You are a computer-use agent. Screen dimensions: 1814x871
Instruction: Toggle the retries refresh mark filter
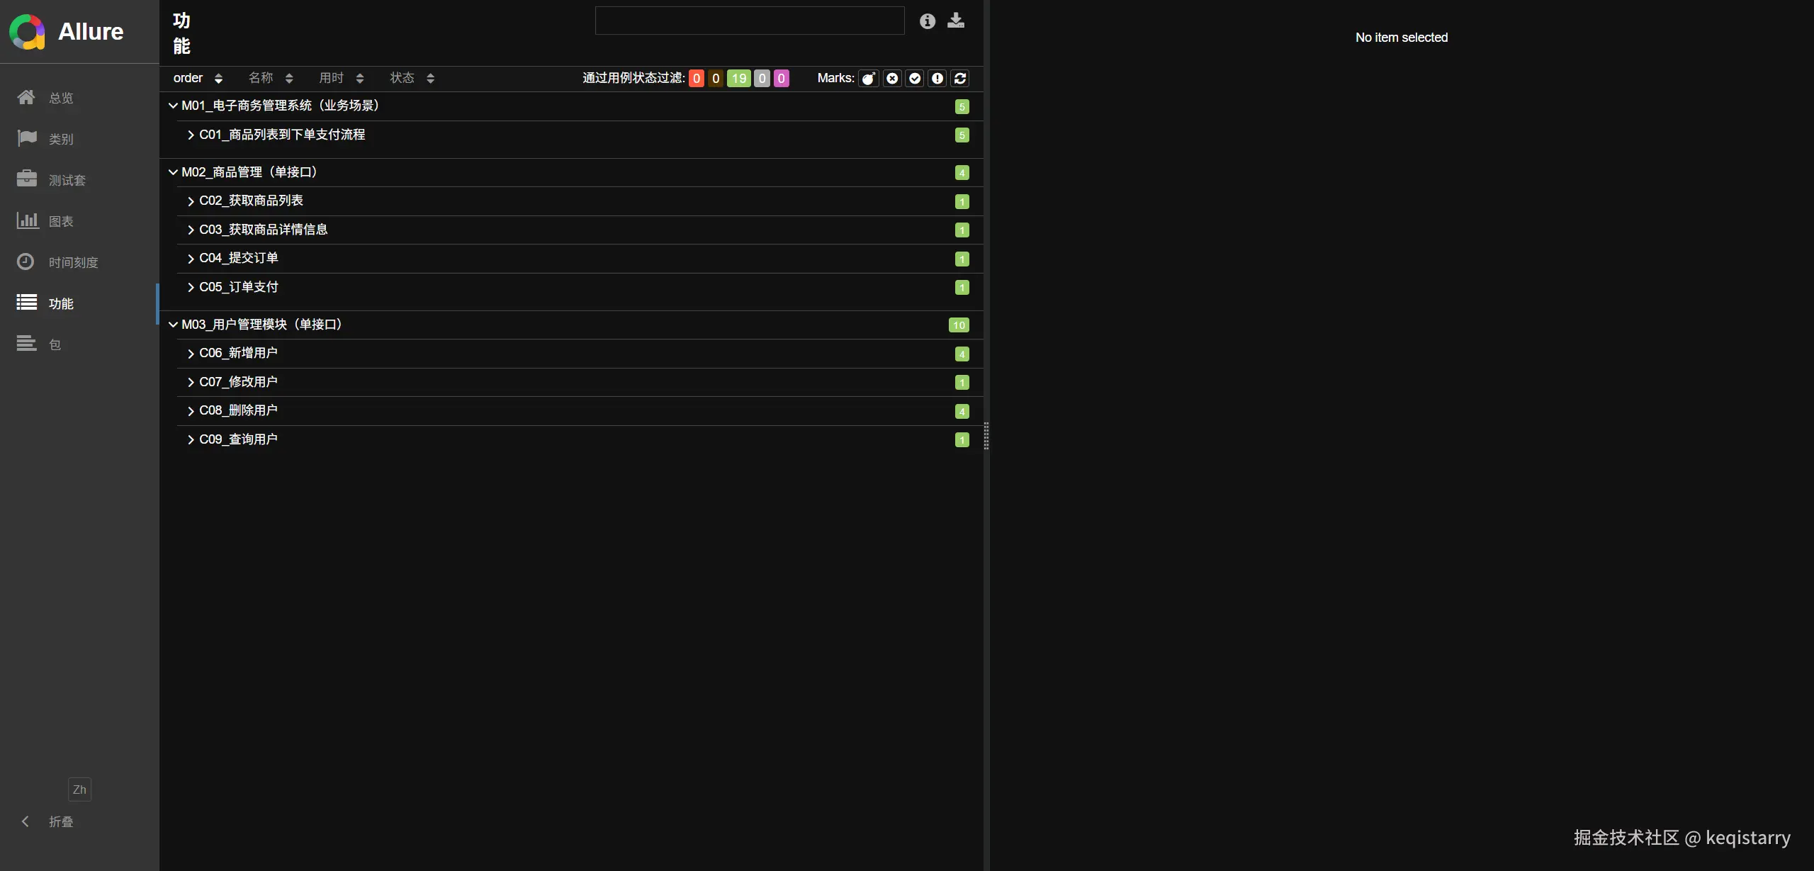[960, 79]
